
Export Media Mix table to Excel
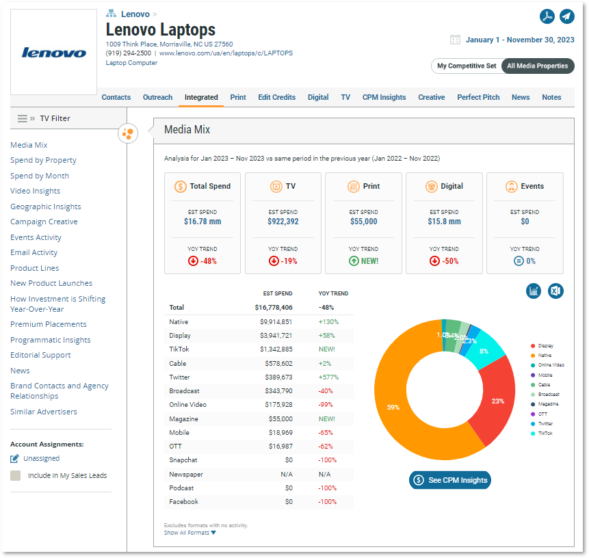click(555, 291)
